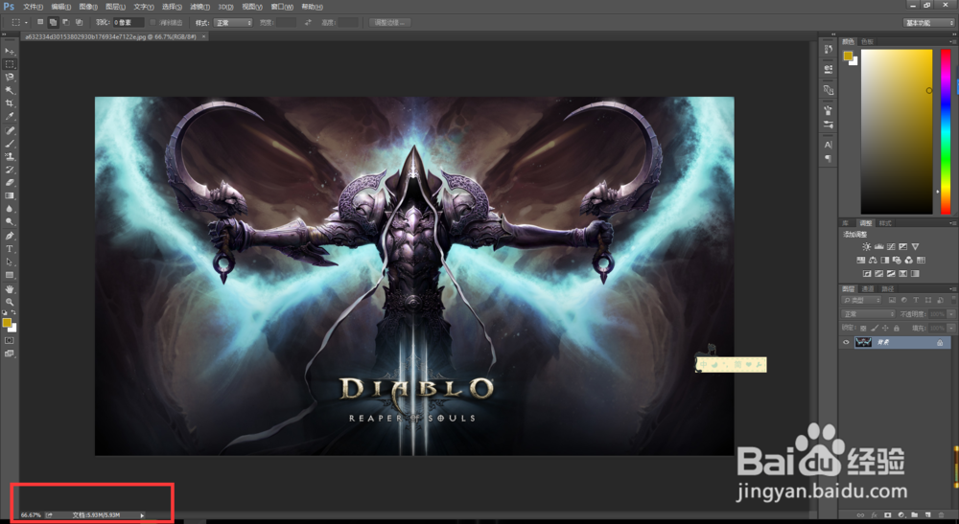959x524 pixels.
Task: Open the layer opacity dropdown arrow
Action: click(951, 314)
